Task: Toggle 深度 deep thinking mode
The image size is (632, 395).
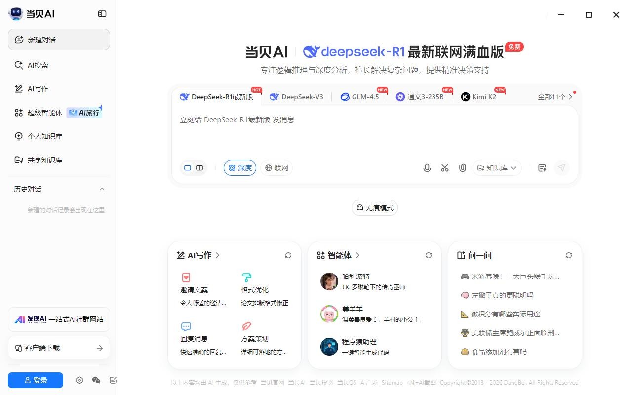Action: coord(240,168)
